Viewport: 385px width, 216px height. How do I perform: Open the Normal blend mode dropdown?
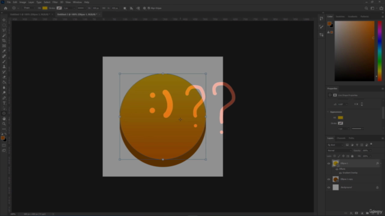click(x=339, y=151)
